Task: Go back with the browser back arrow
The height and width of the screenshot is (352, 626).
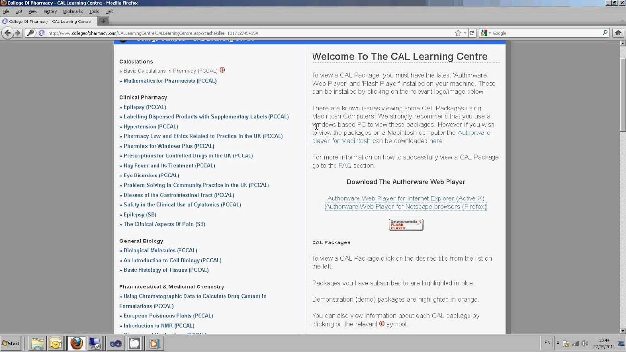Action: click(x=8, y=33)
